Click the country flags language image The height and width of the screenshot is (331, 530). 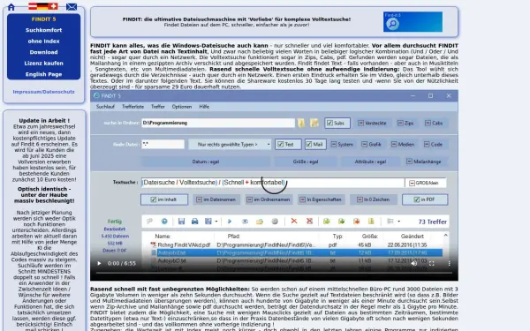pyautogui.click(x=43, y=6)
